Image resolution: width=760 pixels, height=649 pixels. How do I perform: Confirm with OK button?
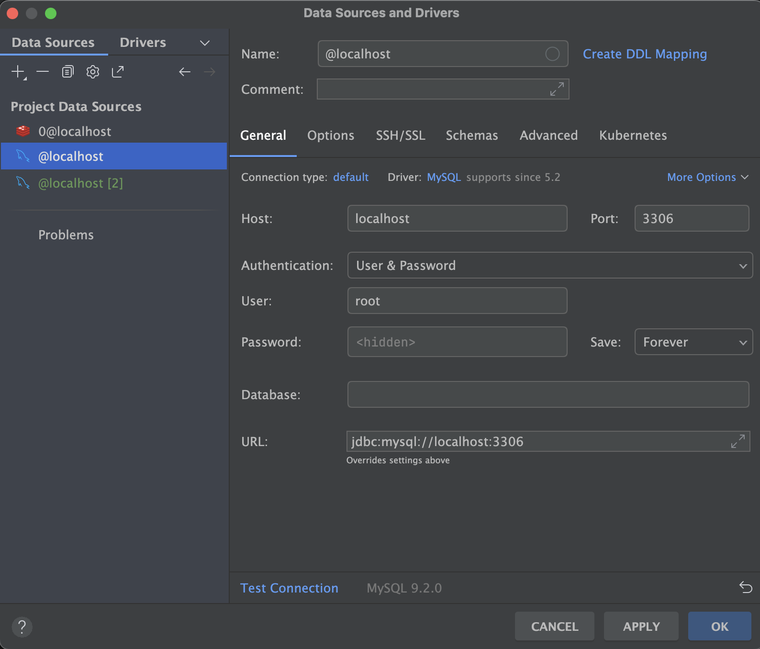click(719, 626)
